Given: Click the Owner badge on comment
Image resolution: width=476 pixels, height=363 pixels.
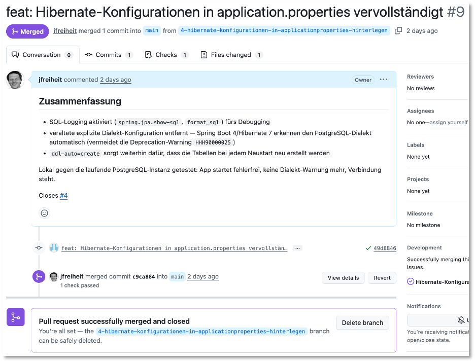Looking at the screenshot, I should pos(363,80).
